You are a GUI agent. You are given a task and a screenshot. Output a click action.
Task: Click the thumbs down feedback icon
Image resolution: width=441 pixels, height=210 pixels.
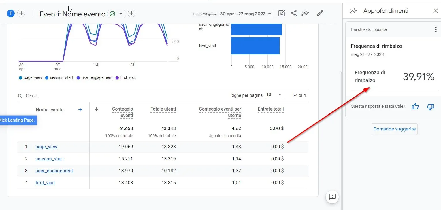click(x=430, y=107)
